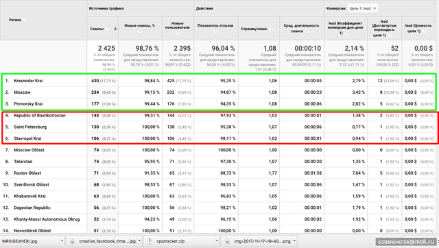Open the Tatarstan region link
Screen dimensions: 439x248
point(23,162)
